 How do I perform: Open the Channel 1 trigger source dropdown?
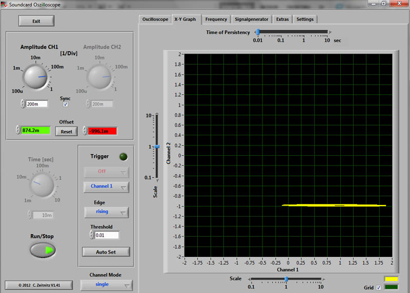106,186
